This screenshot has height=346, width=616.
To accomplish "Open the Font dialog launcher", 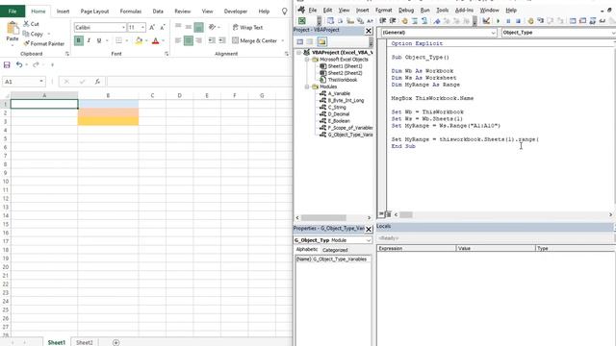I will tap(167, 54).
